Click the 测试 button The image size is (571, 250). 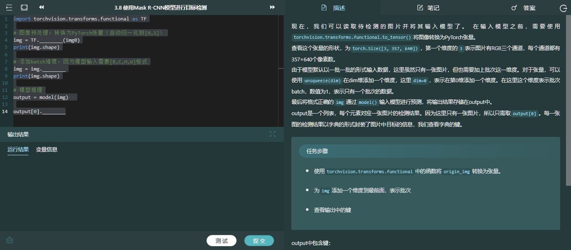(x=222, y=241)
